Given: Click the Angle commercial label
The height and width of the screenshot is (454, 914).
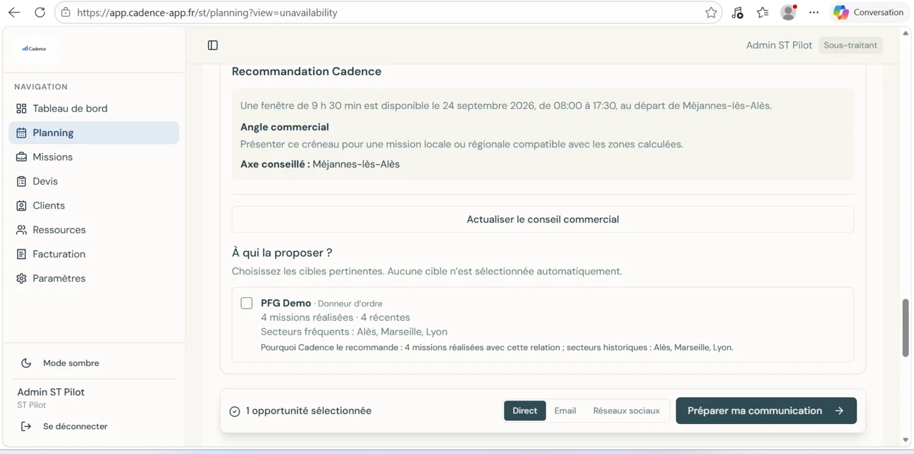Looking at the screenshot, I should click(285, 127).
